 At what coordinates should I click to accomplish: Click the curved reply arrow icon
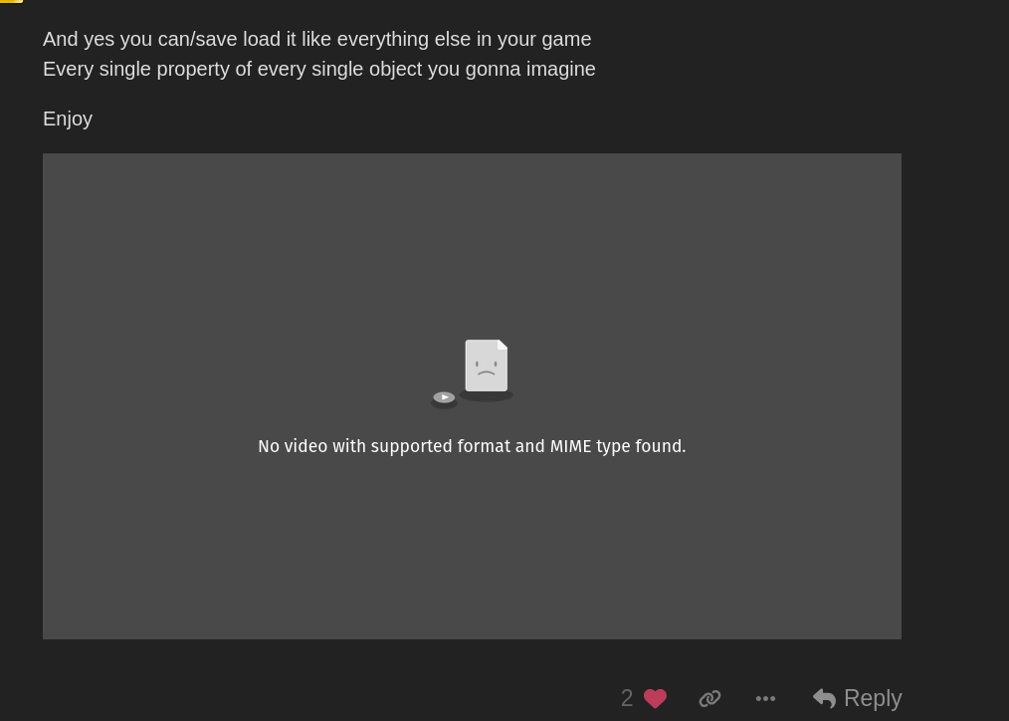[824, 698]
